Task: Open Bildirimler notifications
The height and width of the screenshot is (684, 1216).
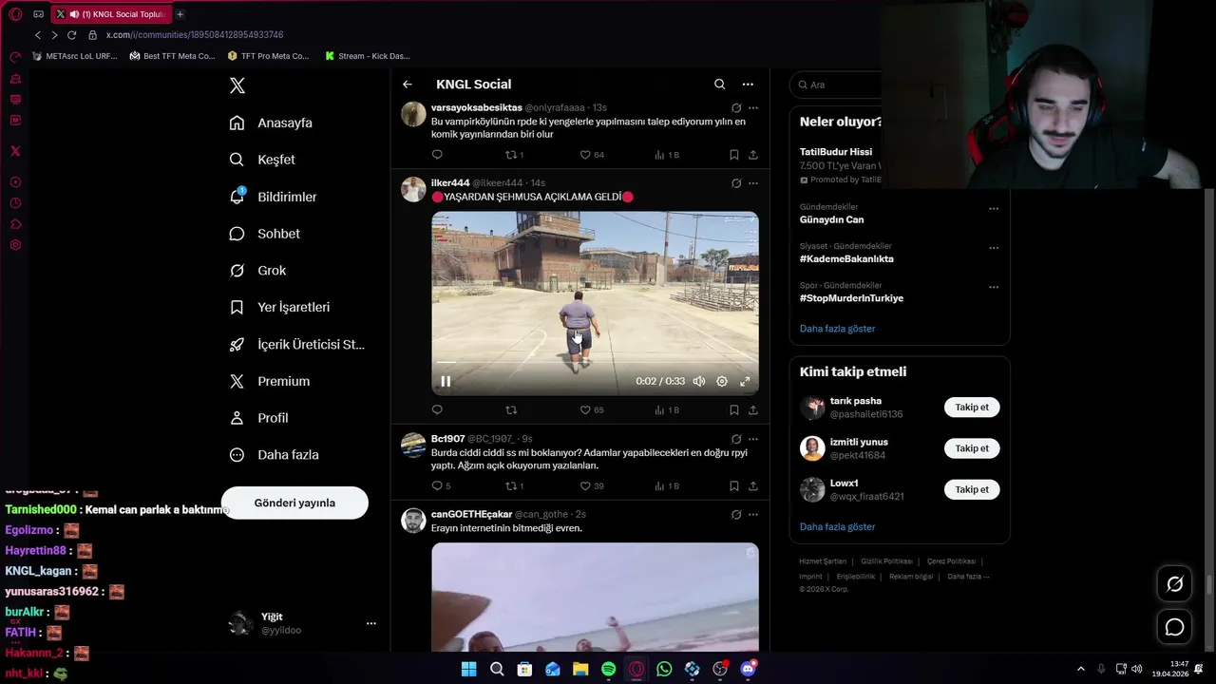Action: [x=274, y=197]
